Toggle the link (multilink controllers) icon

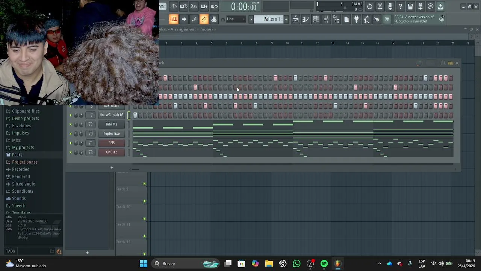[x=204, y=19]
